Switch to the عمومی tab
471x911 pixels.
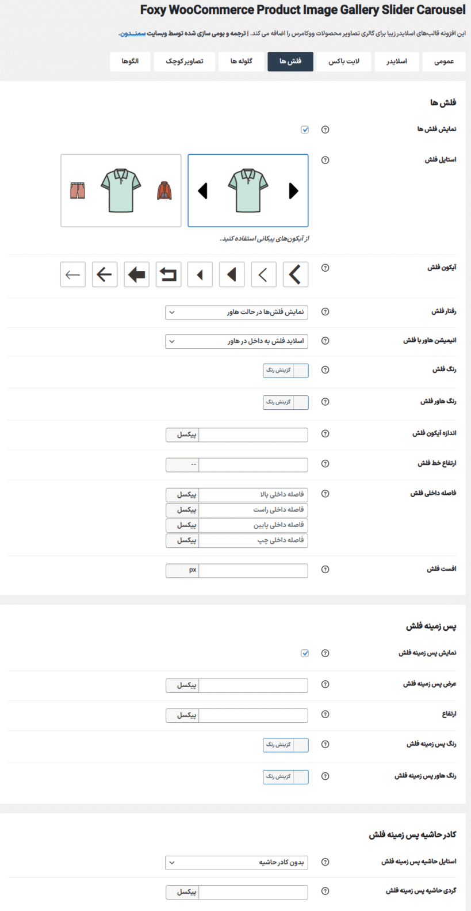(x=444, y=62)
